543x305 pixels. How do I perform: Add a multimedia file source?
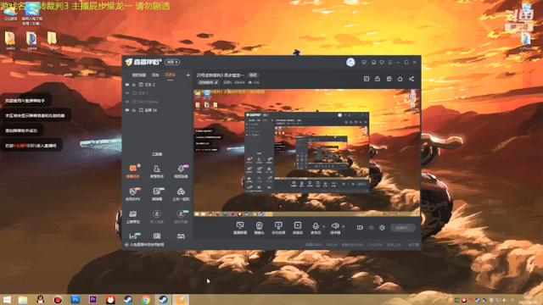pos(298,228)
